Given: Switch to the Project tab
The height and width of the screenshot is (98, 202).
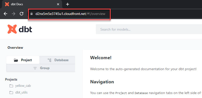Looking at the screenshot, I should point(23,60).
